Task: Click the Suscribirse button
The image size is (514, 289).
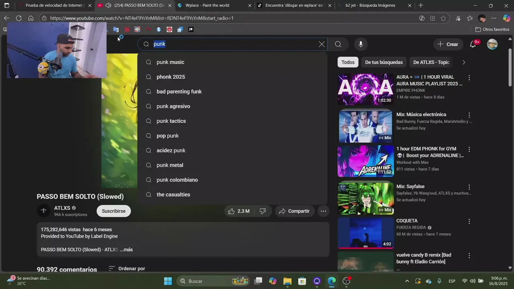Action: (x=114, y=211)
